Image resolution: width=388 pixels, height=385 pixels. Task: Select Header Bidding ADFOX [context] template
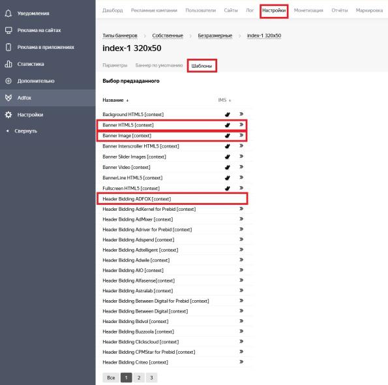172,199
